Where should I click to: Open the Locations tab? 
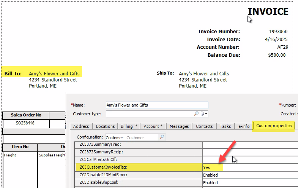point(105,126)
